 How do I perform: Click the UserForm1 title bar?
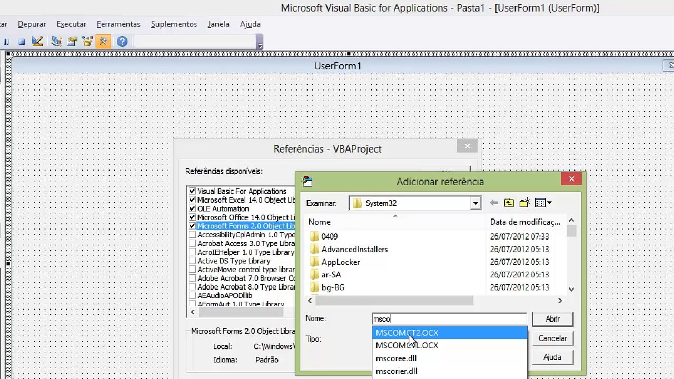[338, 66]
